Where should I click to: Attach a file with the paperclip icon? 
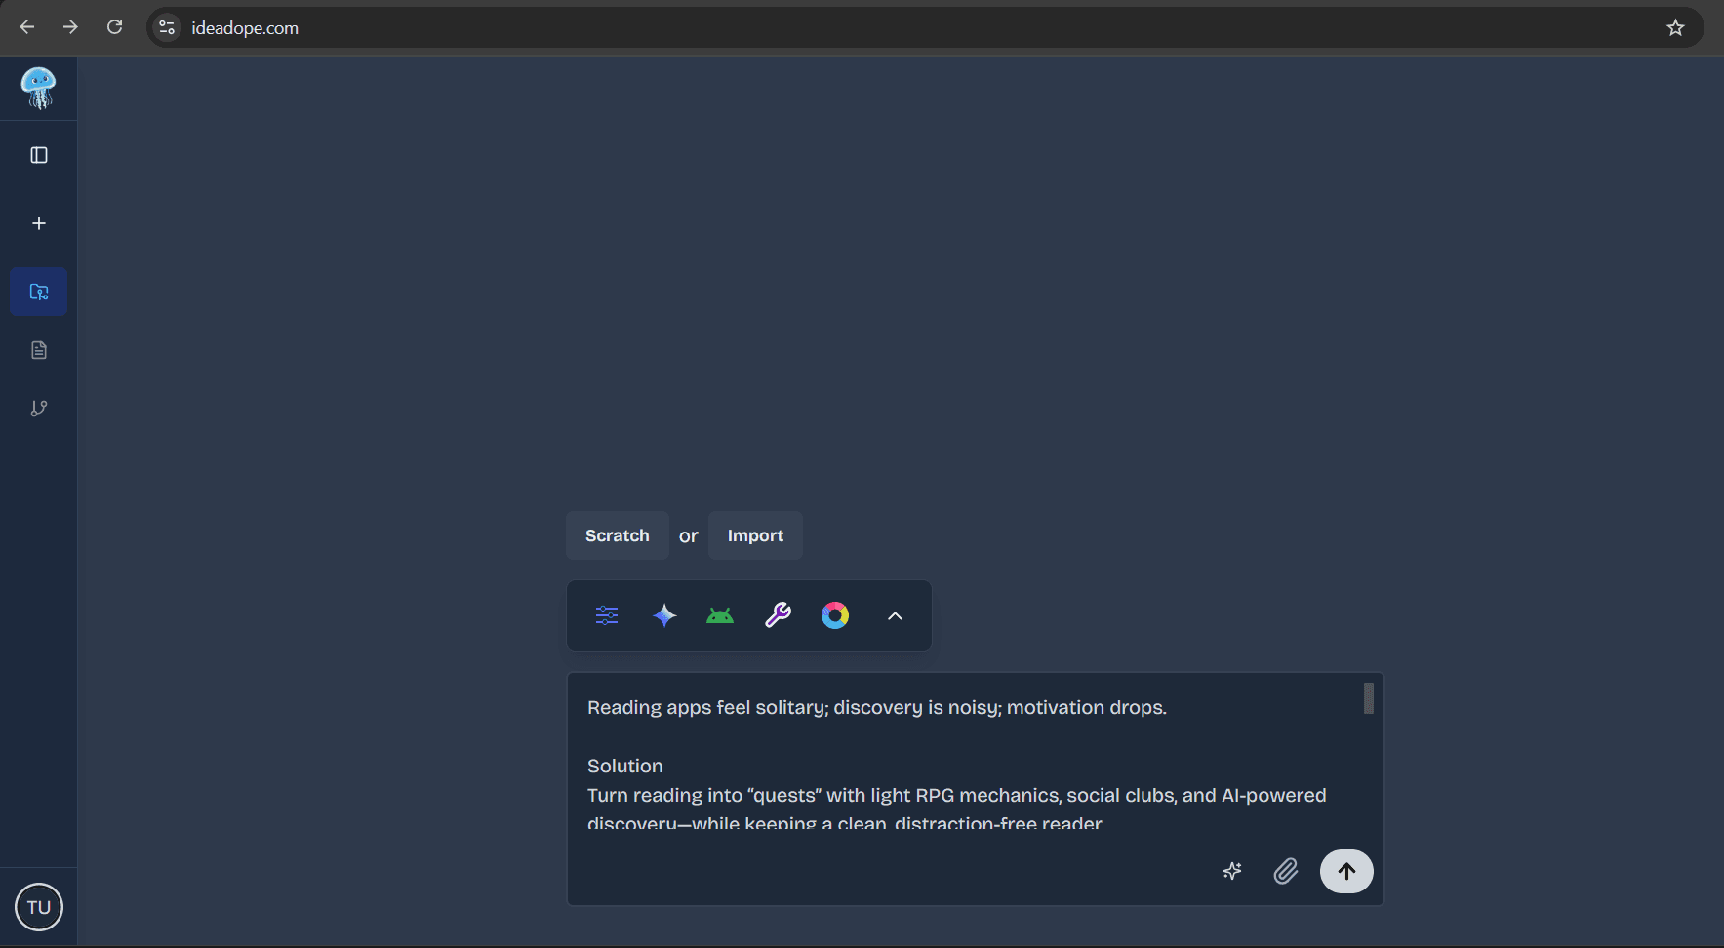point(1285,871)
